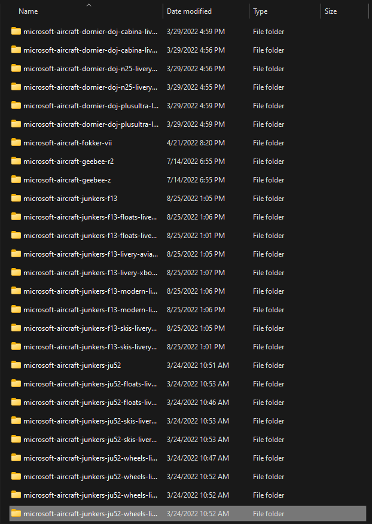Click the sort direction arrow above Name
The image size is (372, 524).
[x=89, y=5]
